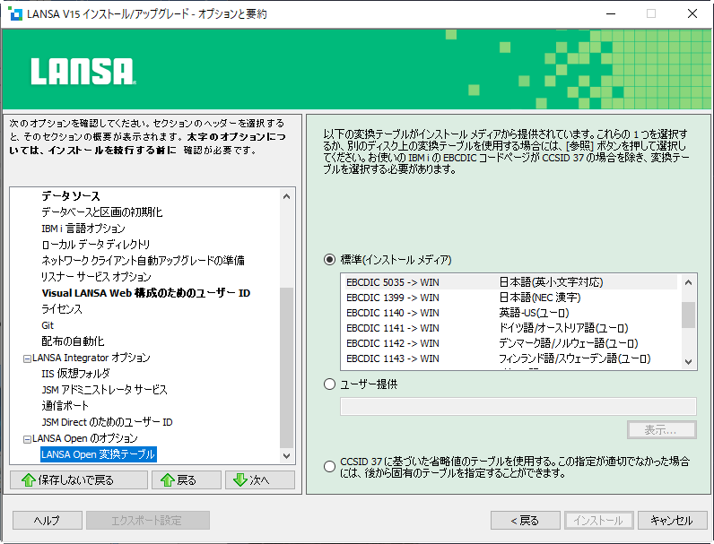The width and height of the screenshot is (714, 544).
Task: Click the options tree scrollbar thumb
Action: (x=286, y=367)
